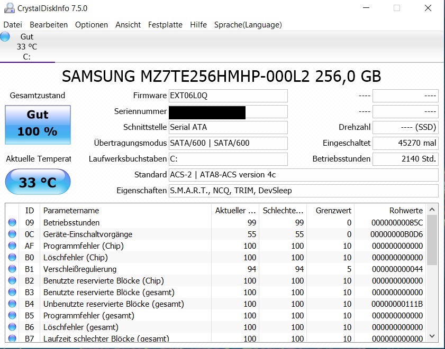Click the Drehzahl field ---- (SSD)
Screen dimensions: 445x349
pos(405,127)
